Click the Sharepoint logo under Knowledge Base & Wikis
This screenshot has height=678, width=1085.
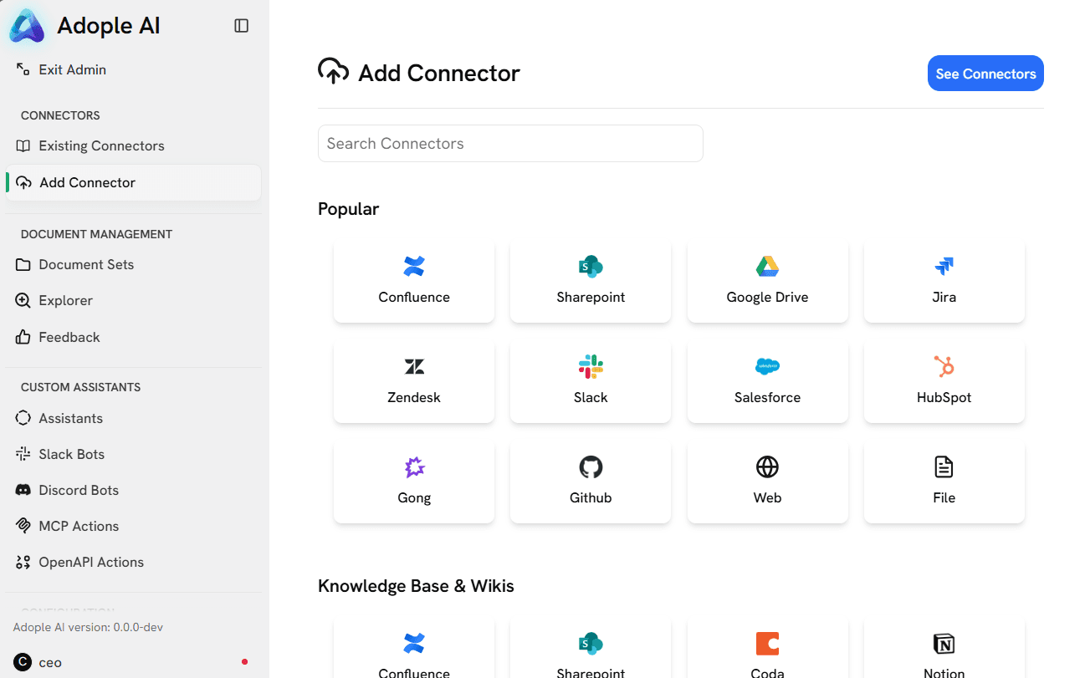point(591,644)
